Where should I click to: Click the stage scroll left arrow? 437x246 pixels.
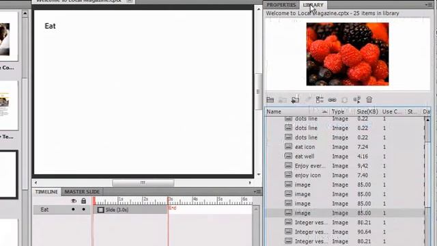pyautogui.click(x=36, y=182)
